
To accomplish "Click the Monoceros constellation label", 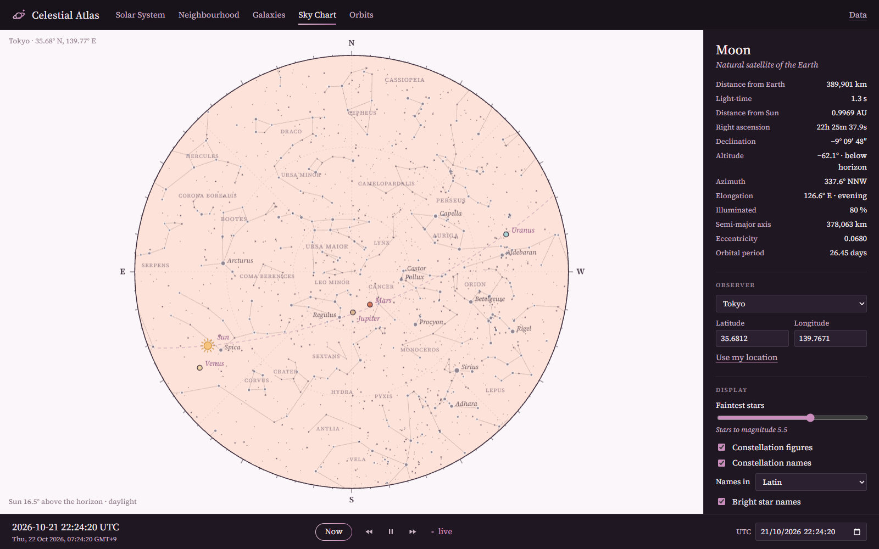I will 420,350.
